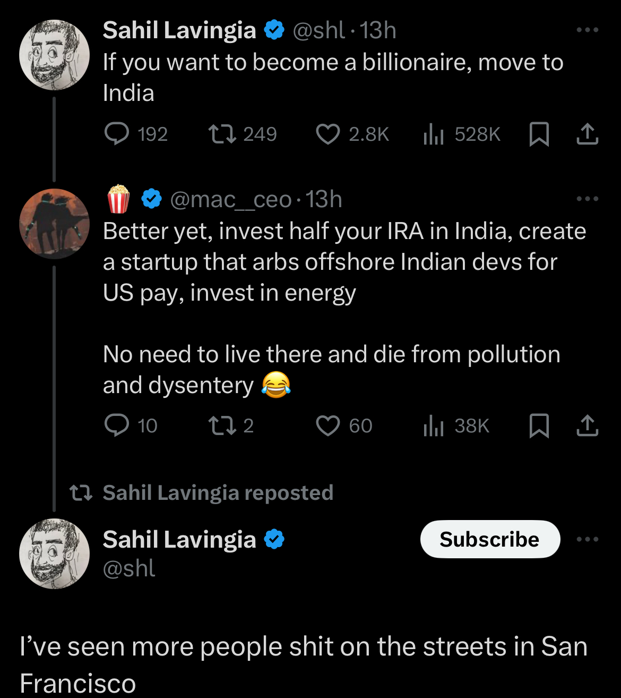
Task: Open the 'Sahil Lavingia reposted' label
Action: tap(218, 493)
